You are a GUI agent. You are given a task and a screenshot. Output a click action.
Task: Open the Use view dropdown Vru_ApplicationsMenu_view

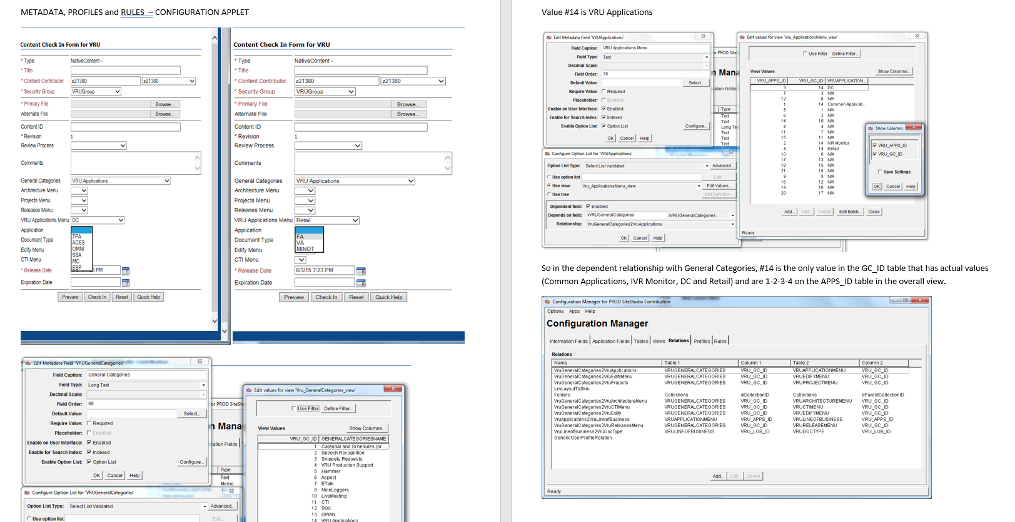(699, 186)
